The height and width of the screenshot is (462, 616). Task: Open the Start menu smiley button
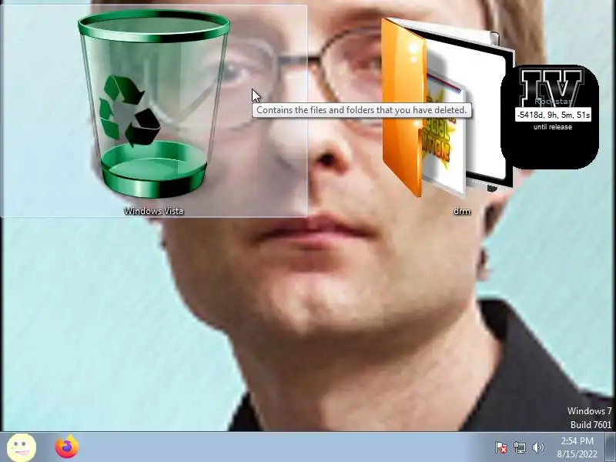pos(22,447)
